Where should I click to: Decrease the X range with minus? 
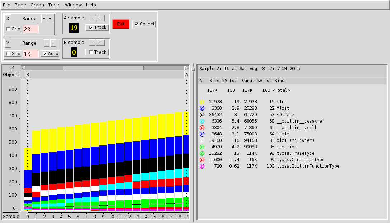click(x=44, y=18)
